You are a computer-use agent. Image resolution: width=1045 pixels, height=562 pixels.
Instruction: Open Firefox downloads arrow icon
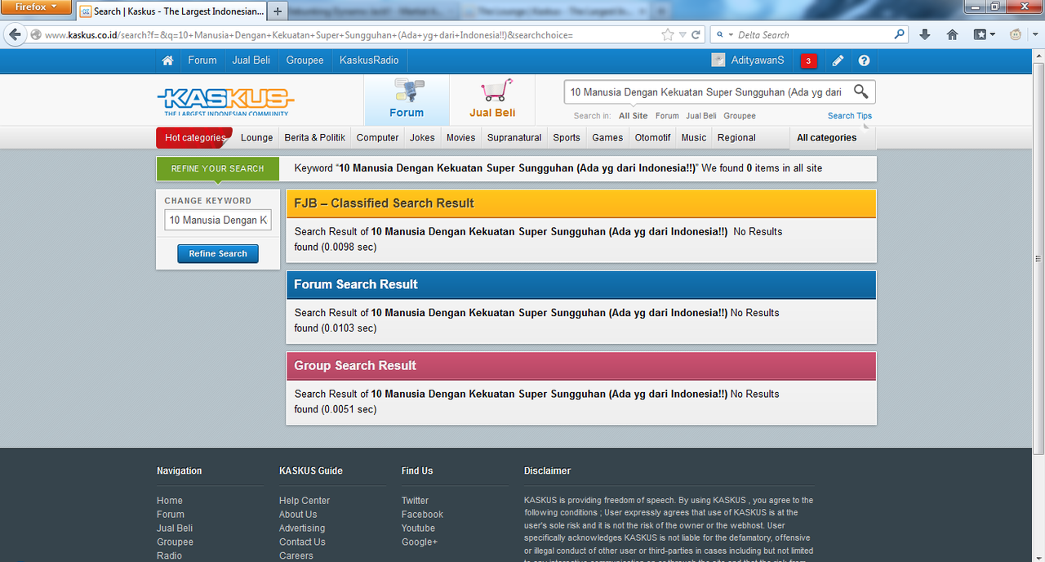pos(925,34)
